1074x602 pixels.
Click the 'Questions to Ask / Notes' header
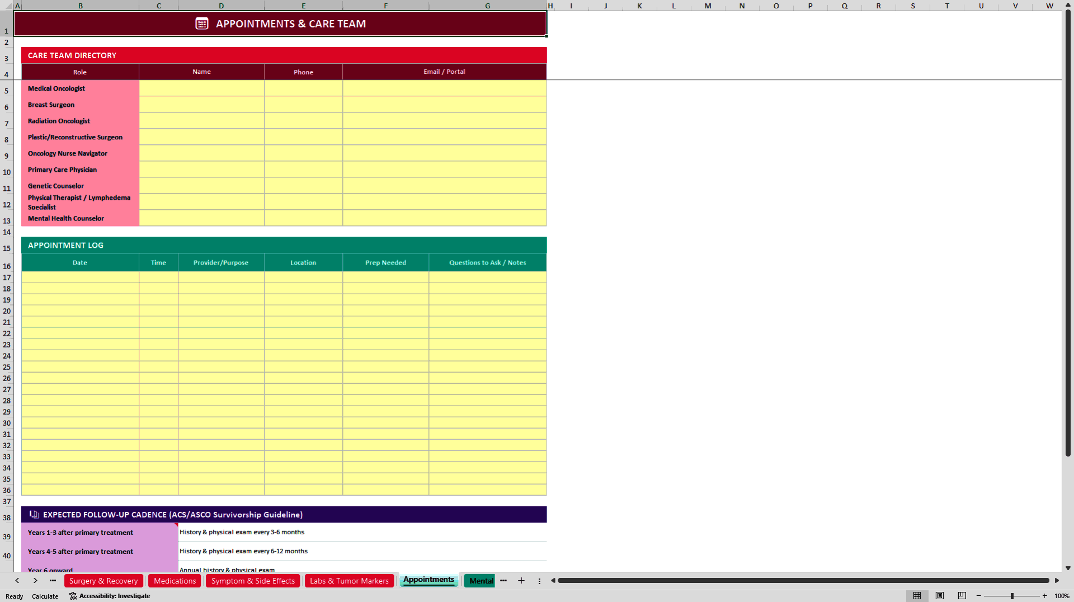point(487,262)
